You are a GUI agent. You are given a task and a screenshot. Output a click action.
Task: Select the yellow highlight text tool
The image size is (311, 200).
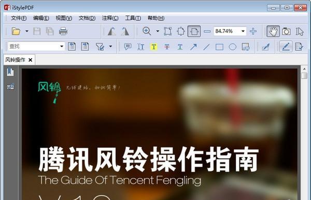pos(154,47)
